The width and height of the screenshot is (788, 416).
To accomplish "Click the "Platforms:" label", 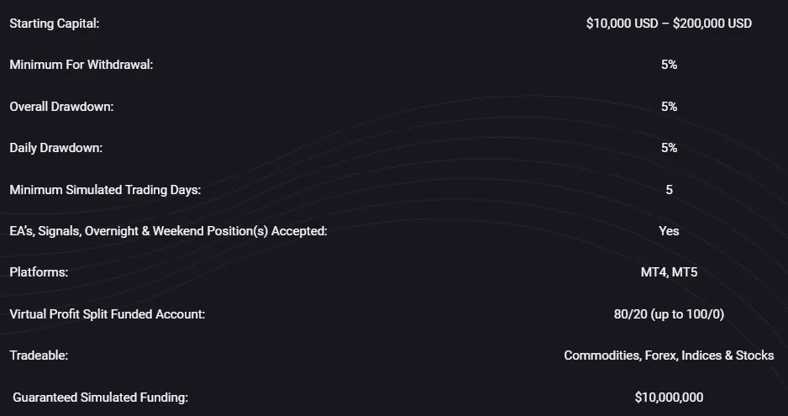I will click(39, 273).
